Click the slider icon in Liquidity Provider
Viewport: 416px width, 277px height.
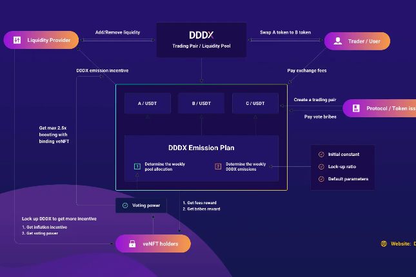coord(17,40)
